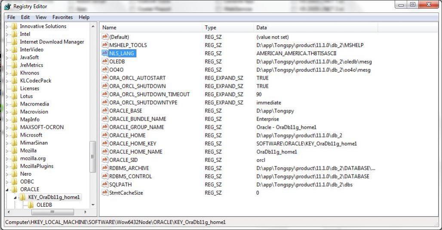Click the icon beside RDBMS_CONTROL
Screen dimensions: 442x230
(105, 176)
